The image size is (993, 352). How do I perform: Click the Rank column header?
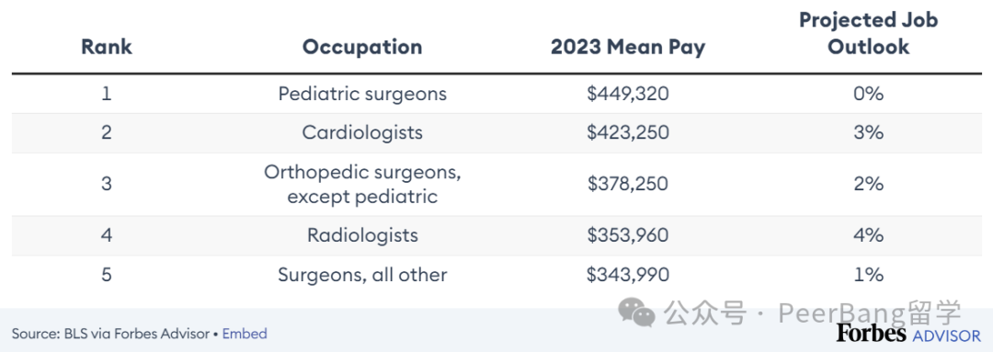(x=107, y=47)
